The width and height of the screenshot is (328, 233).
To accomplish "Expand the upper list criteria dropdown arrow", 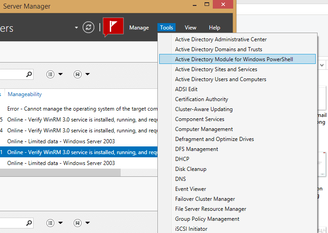I will pyautogui.click(x=60, y=74).
